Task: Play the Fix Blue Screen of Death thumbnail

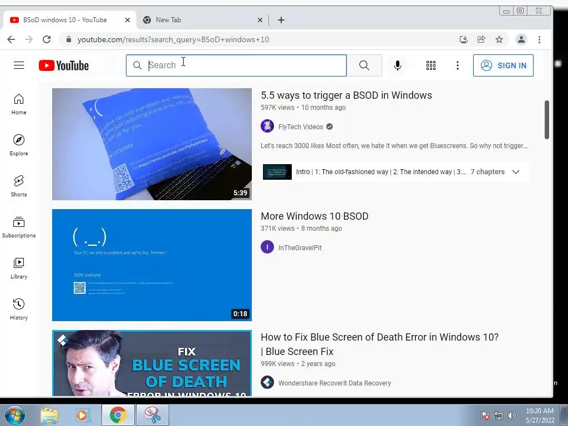Action: 152,363
